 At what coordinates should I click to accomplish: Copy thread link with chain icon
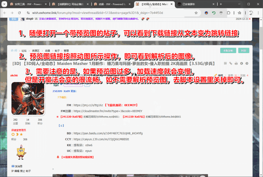(x=230, y=63)
